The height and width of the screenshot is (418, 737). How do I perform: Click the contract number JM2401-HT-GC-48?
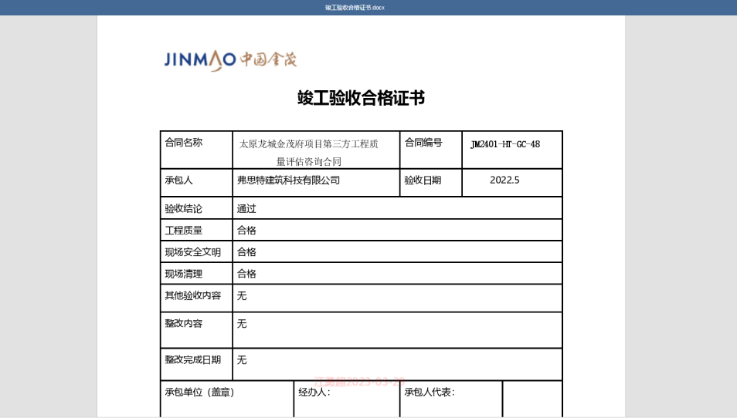coord(505,144)
